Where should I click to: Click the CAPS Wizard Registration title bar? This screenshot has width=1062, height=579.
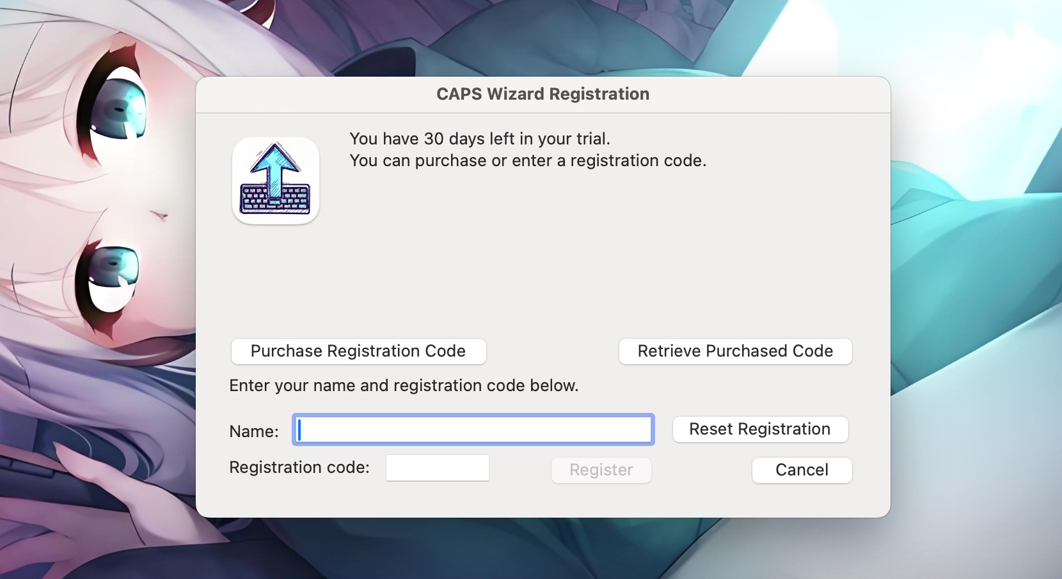click(x=543, y=95)
